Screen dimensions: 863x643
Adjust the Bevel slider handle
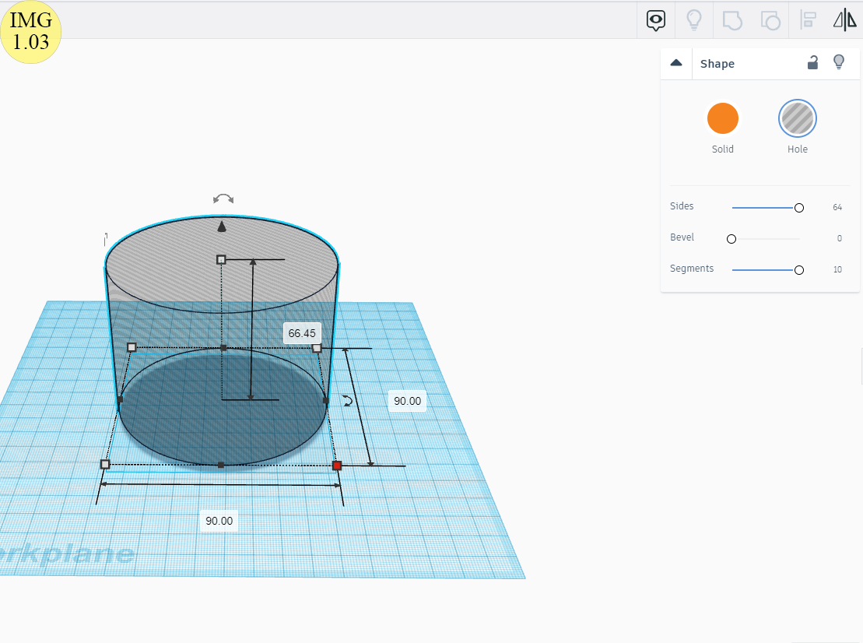point(731,239)
